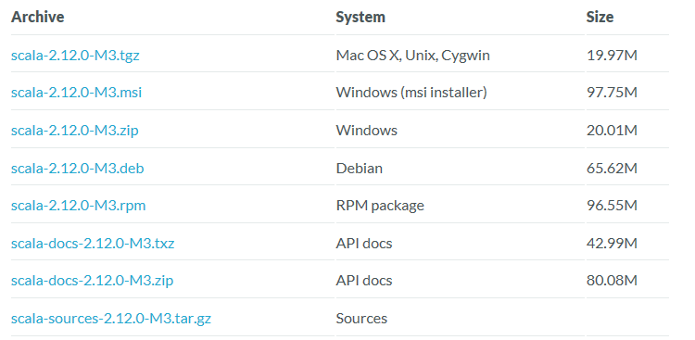The height and width of the screenshot is (340, 695).
Task: Select the Windows (msi installer) cell
Action: [411, 93]
